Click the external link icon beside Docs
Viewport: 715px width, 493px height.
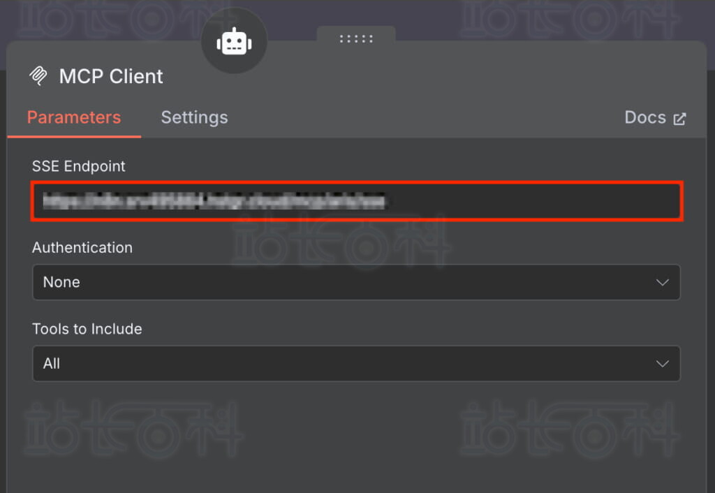(679, 119)
